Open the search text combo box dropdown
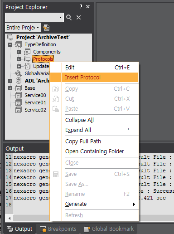Image resolution: width=174 pixels, height=234 pixels. coord(60,18)
